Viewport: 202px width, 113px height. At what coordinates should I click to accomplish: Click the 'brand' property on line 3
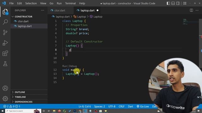83,29
